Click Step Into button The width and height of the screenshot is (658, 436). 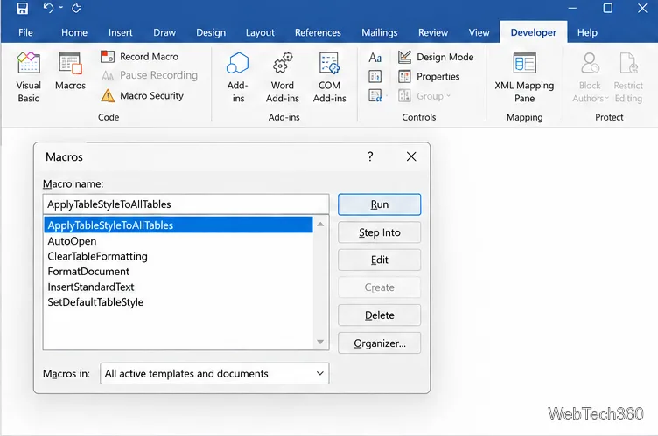[x=380, y=232]
